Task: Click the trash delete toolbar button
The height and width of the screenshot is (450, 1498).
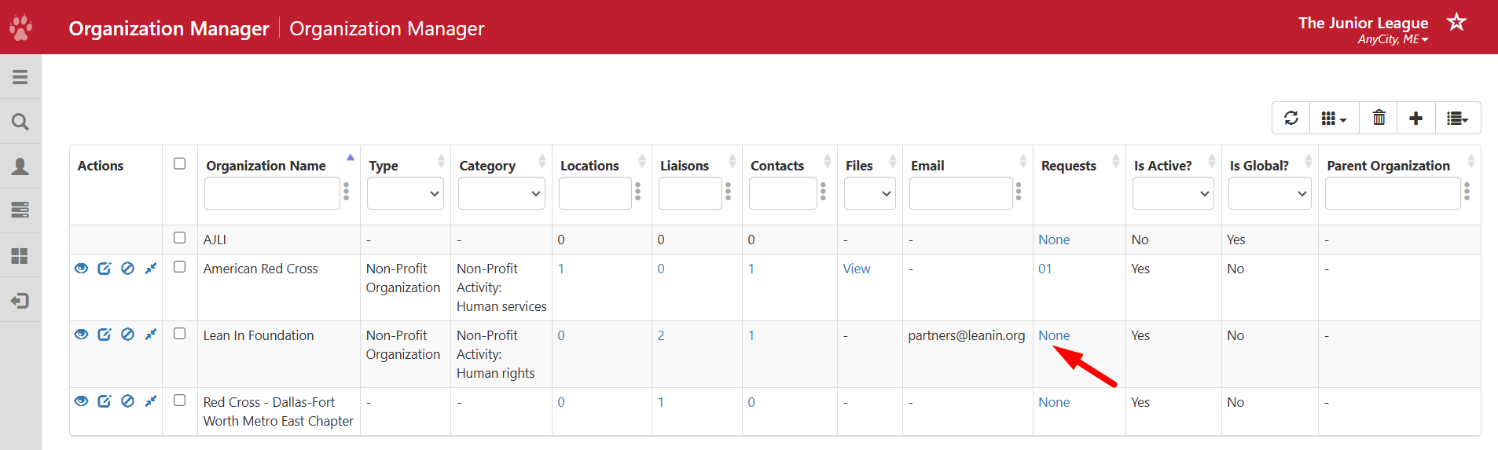Action: [1379, 118]
